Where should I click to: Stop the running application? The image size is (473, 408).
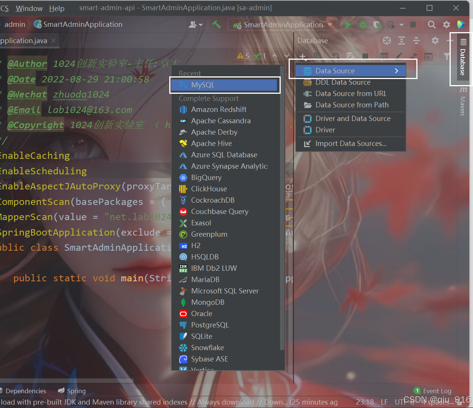pos(413,25)
